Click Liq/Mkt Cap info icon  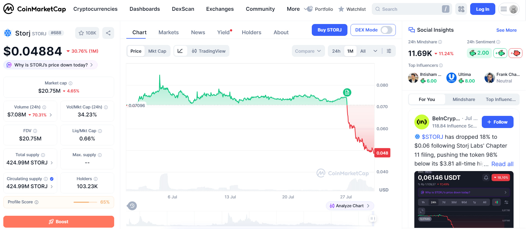point(100,131)
